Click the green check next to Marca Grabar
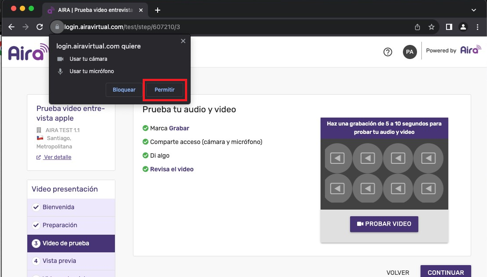Image resolution: width=487 pixels, height=277 pixels. coord(145,128)
